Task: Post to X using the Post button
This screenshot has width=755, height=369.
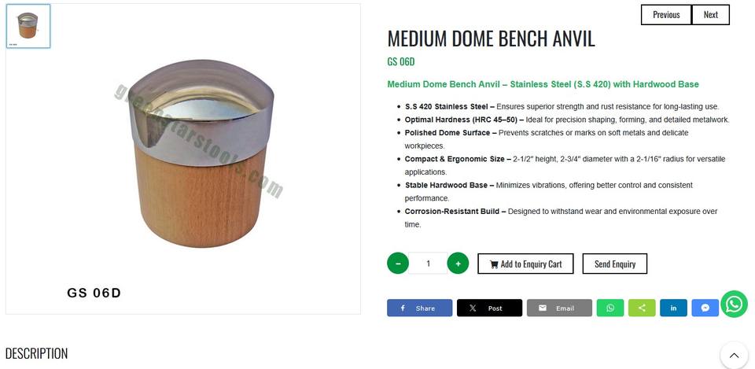Action: pyautogui.click(x=489, y=308)
